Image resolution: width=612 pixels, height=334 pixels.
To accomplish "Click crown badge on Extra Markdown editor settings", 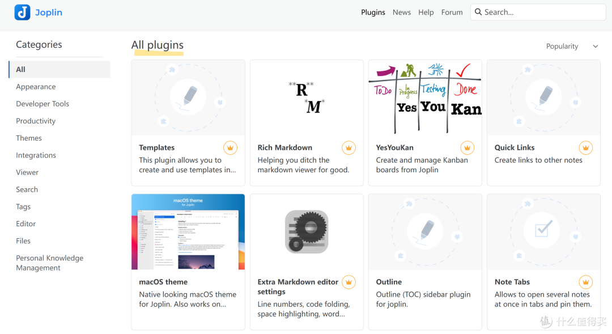I will coord(348,282).
